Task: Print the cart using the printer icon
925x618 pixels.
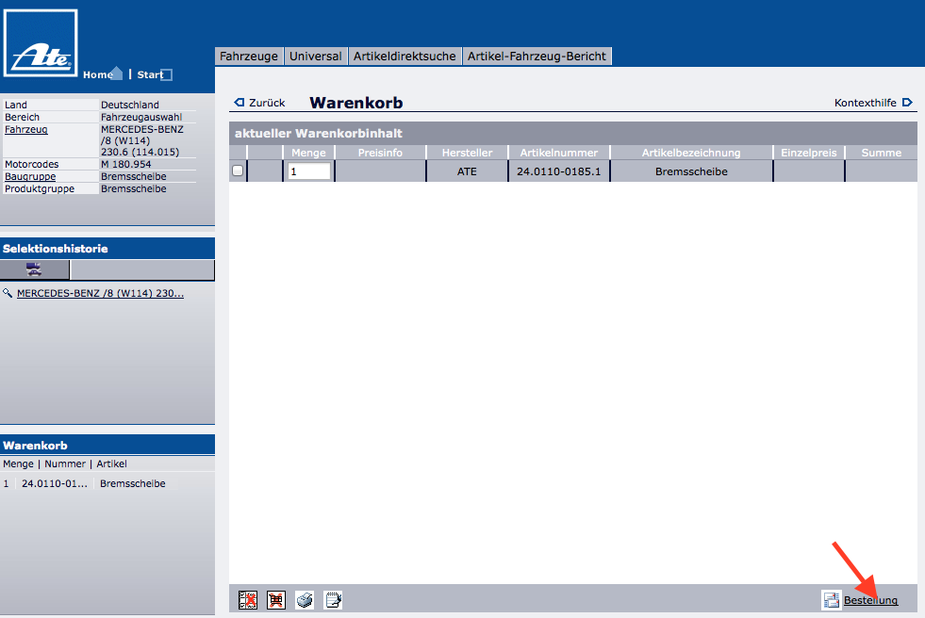Action: tap(305, 600)
